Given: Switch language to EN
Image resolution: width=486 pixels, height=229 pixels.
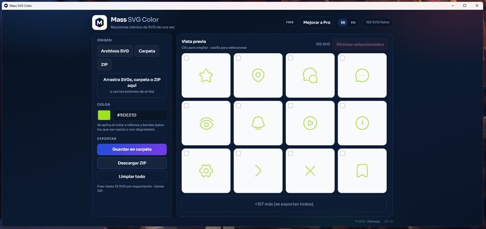Looking at the screenshot, I should click(x=353, y=23).
